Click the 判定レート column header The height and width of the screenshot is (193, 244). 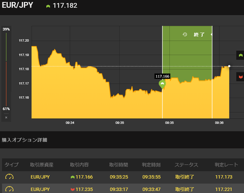(226, 165)
